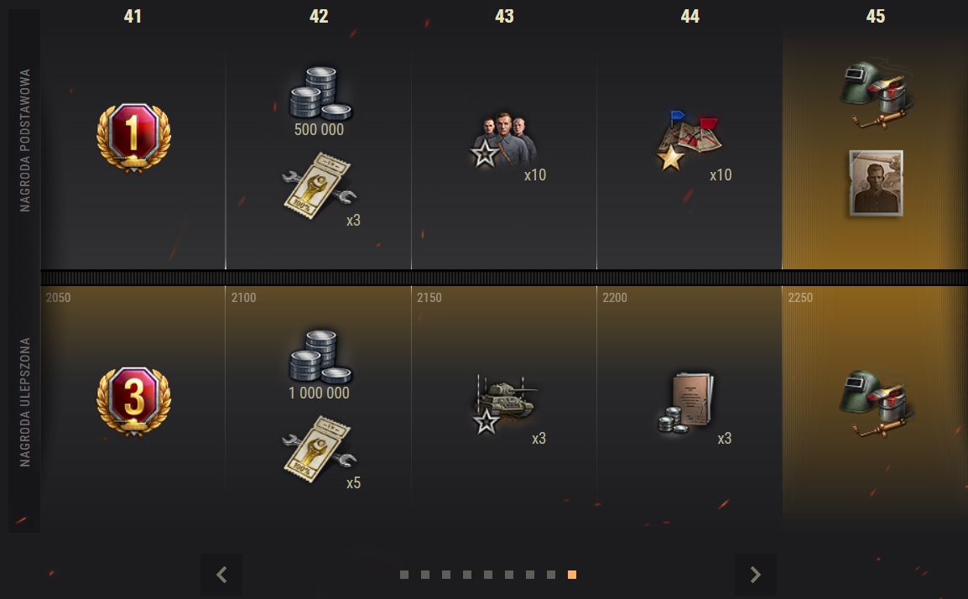
Task: Open the crew members reward x10
Action: point(504,139)
